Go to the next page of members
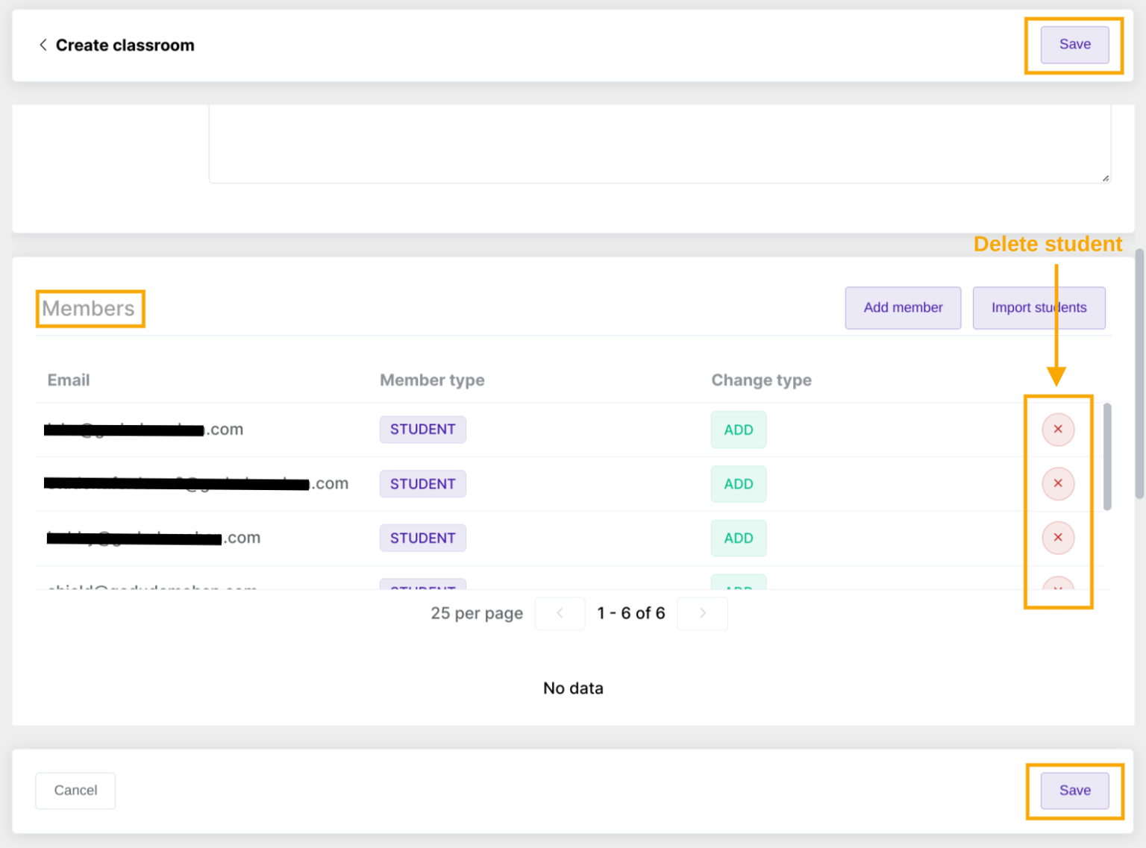 701,613
